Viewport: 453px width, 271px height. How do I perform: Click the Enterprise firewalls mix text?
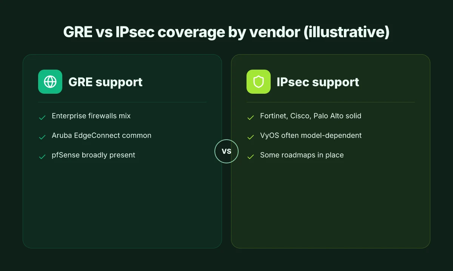click(91, 116)
